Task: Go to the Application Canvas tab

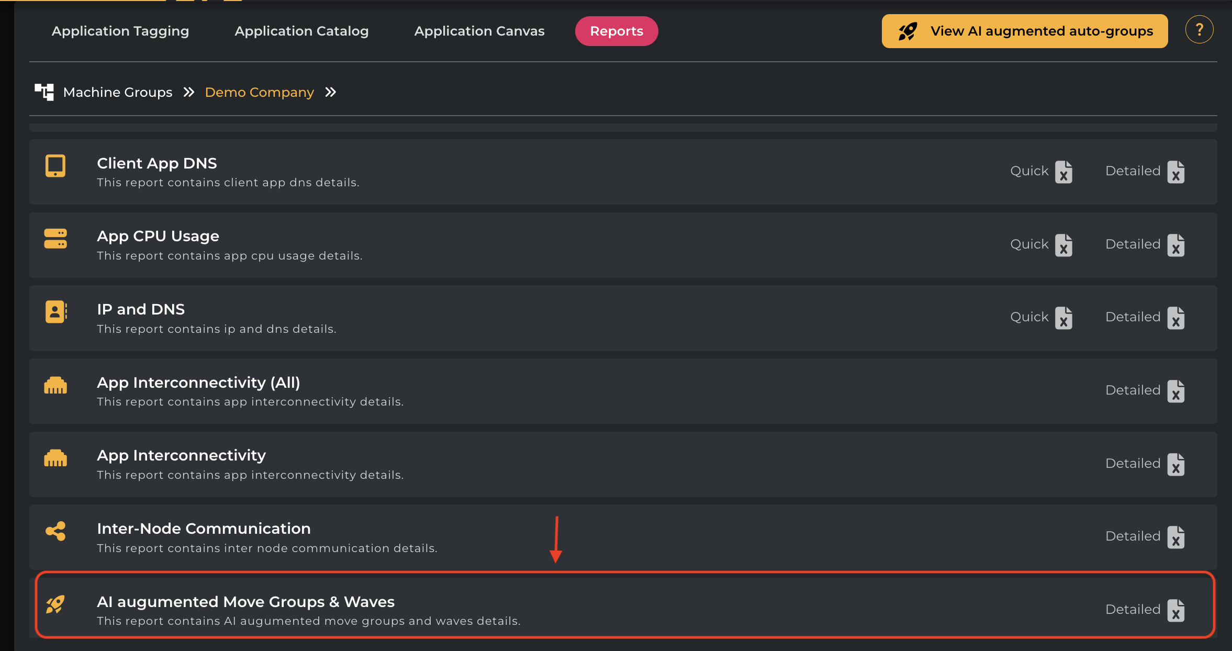Action: [x=479, y=31]
